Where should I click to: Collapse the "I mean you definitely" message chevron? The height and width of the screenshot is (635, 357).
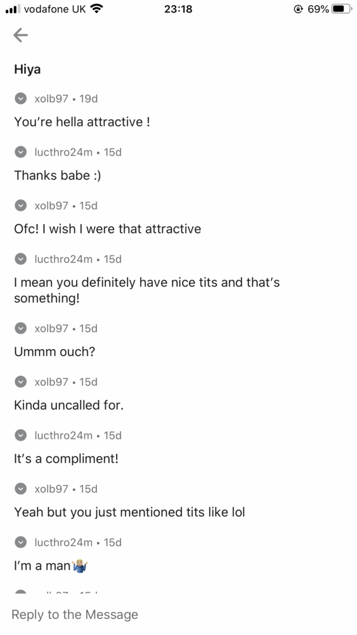point(21,259)
